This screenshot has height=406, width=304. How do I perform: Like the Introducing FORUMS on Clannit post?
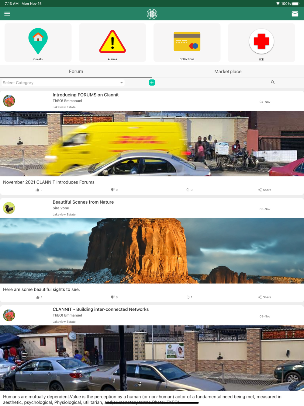[39, 190]
